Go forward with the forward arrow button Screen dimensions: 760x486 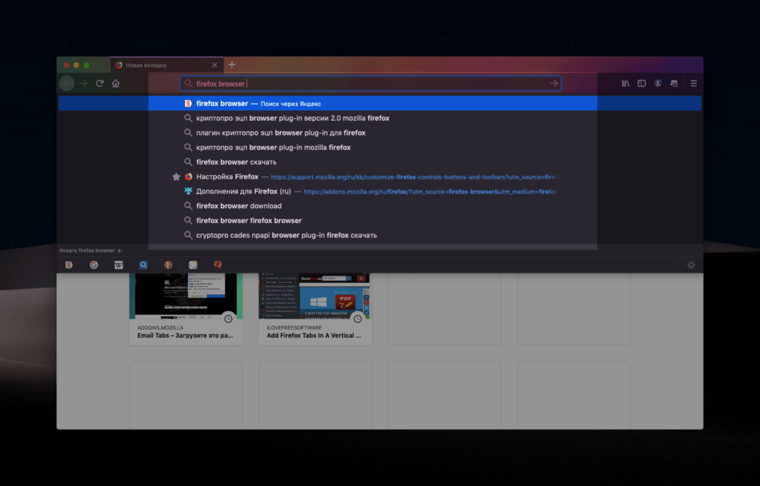point(83,83)
